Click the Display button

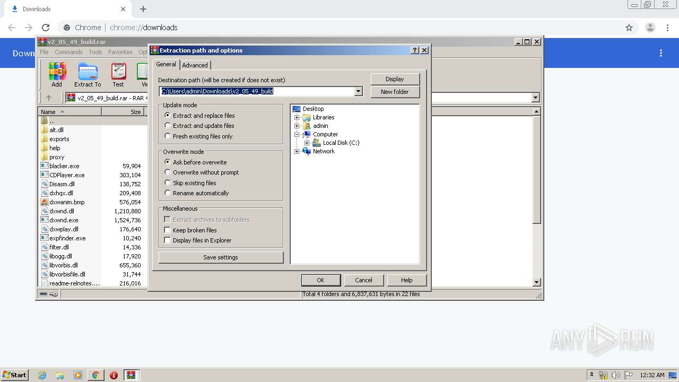(x=395, y=79)
